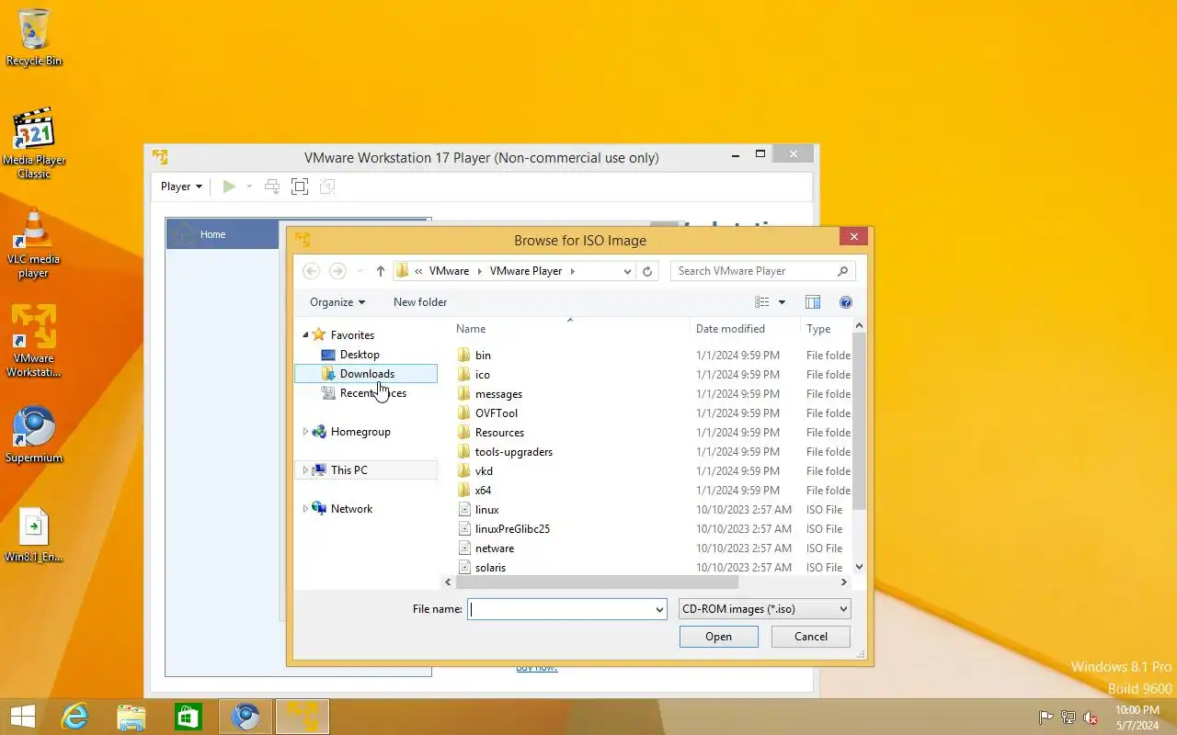
Task: Click the Power On play icon in VMware
Action: [x=229, y=187]
